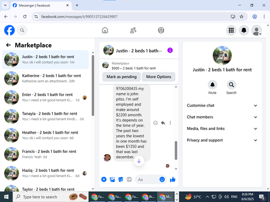Reload the page in Chrome
This screenshot has width=270, height=202.
point(25,17)
